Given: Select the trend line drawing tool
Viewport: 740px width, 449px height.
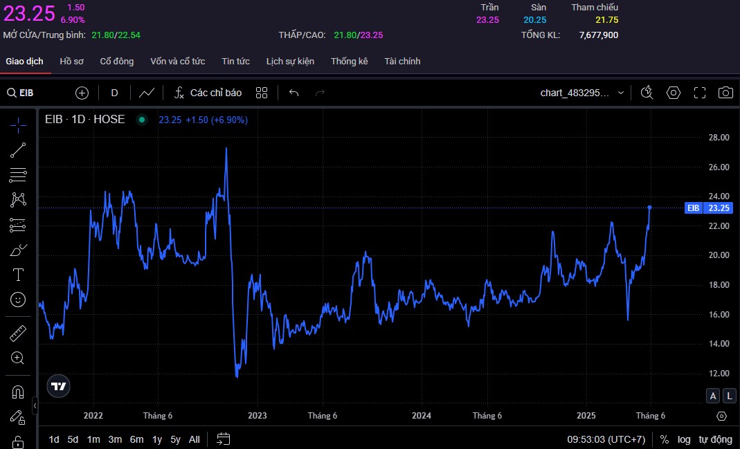Looking at the screenshot, I should (x=18, y=150).
